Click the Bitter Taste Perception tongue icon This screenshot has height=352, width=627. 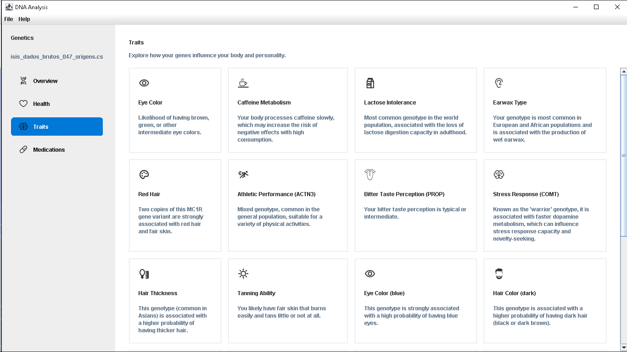pos(370,175)
